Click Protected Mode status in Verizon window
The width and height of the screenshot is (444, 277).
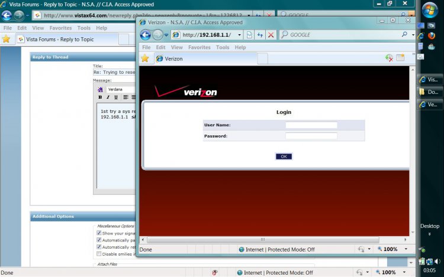point(276,249)
